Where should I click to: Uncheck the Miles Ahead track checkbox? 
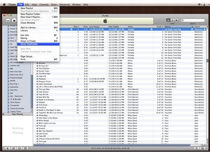tap(37, 121)
